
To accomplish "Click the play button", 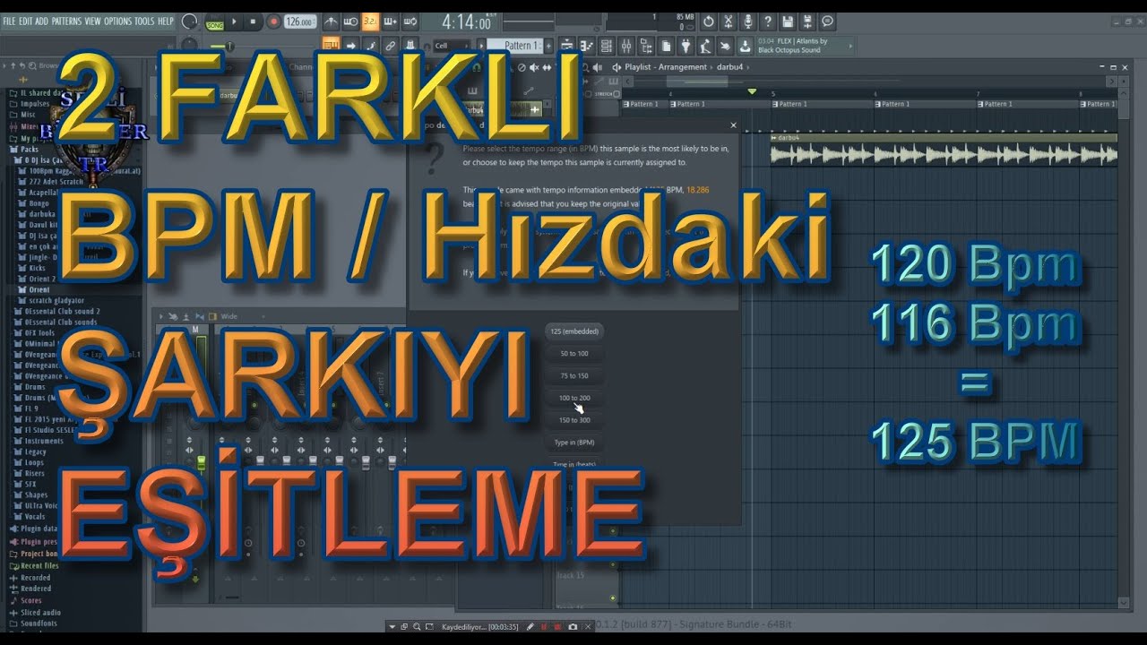I will 234,21.
